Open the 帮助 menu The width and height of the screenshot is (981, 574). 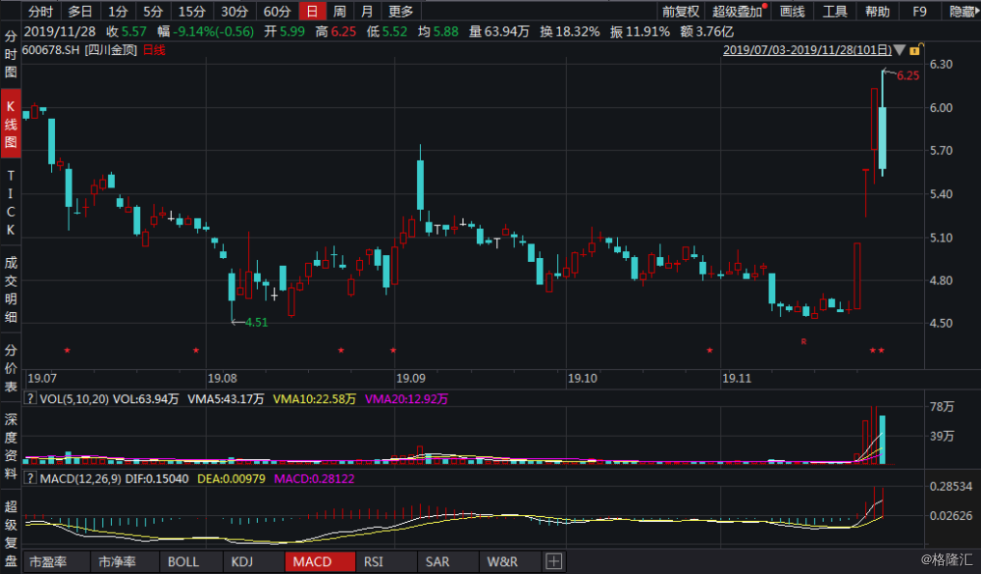[x=877, y=11]
